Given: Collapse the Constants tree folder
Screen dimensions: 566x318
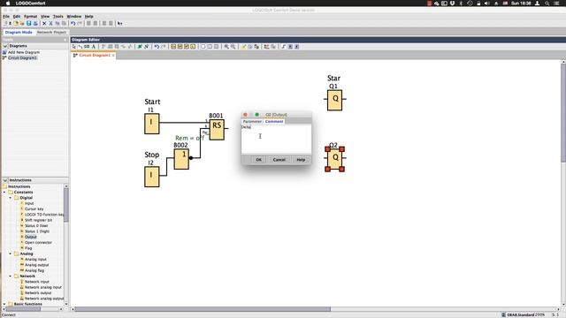Looking at the screenshot, I should 4,193.
